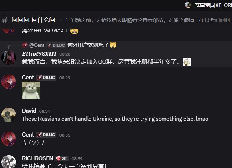This screenshot has width=232, height=168.
Task: Click the laughing cat emoji in reply
Action: pos(113,45)
